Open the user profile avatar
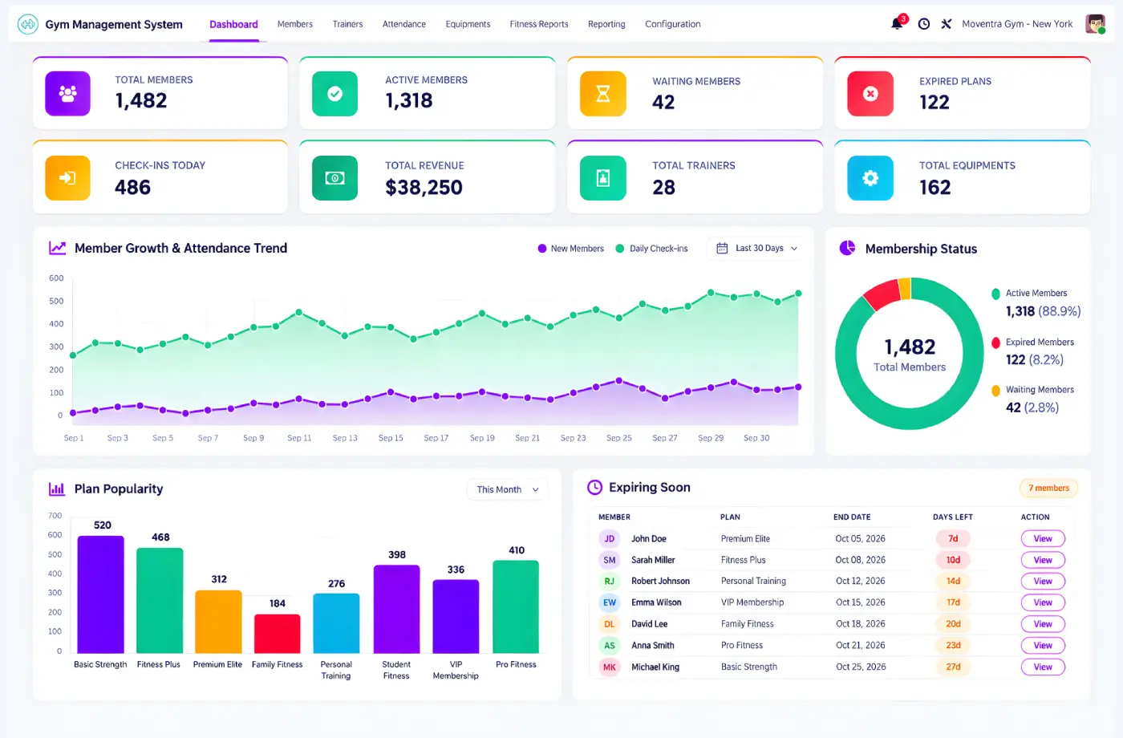This screenshot has height=738, width=1123. pos(1095,24)
